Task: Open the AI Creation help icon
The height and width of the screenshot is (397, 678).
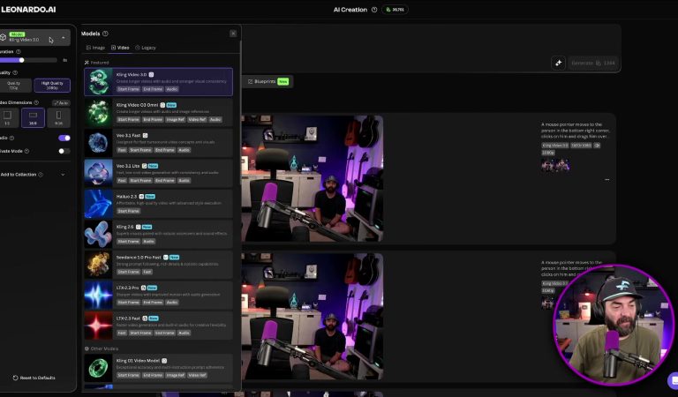Action: [374, 10]
